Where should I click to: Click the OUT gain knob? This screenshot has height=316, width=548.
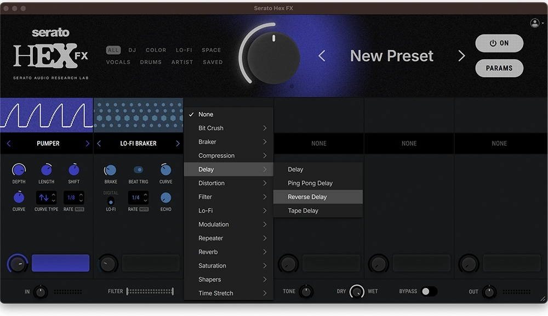click(489, 291)
